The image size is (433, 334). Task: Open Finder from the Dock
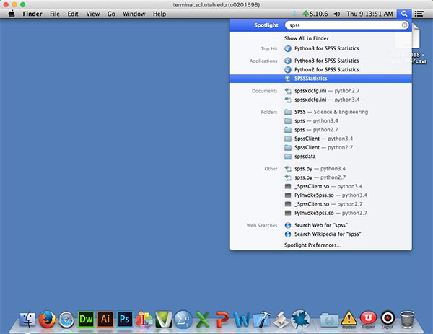[27, 320]
